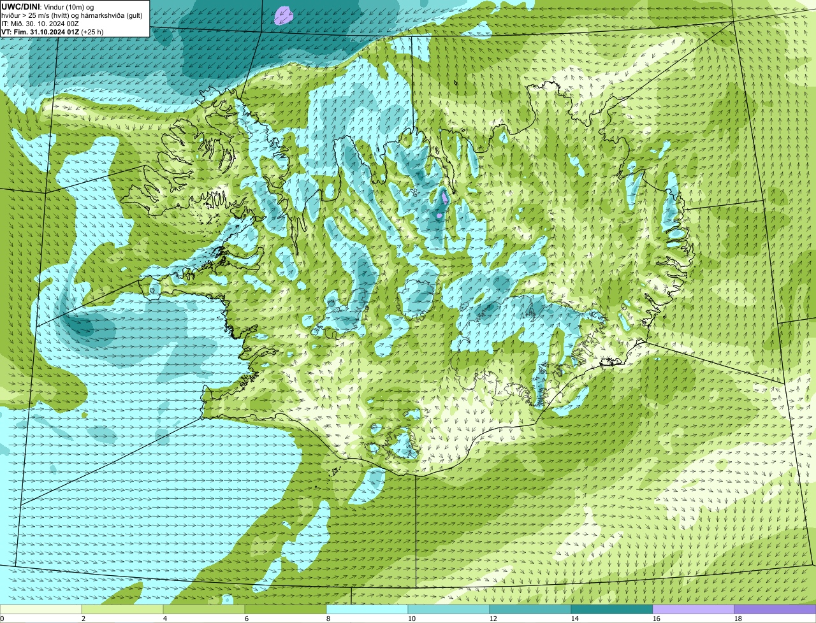Choose the 14–16 m/s dark teal legend swatch

point(612,609)
